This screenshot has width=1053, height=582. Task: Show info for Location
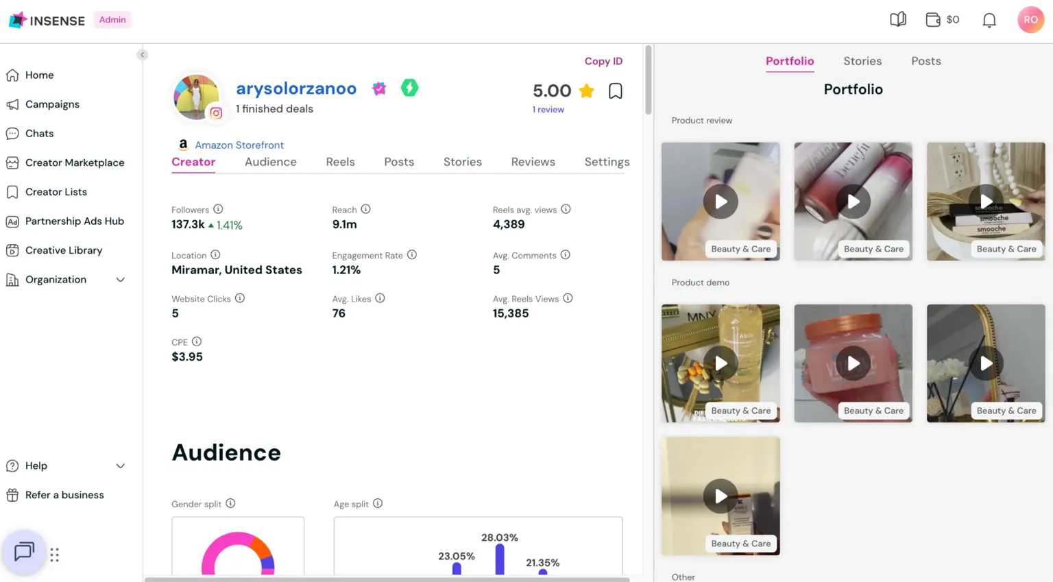click(215, 255)
